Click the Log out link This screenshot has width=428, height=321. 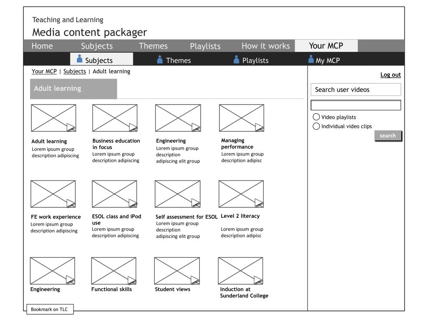point(391,74)
